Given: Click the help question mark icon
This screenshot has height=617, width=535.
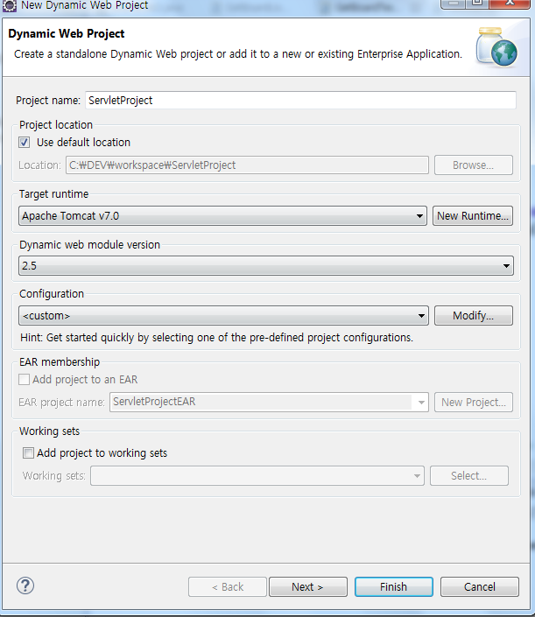Looking at the screenshot, I should [25, 585].
